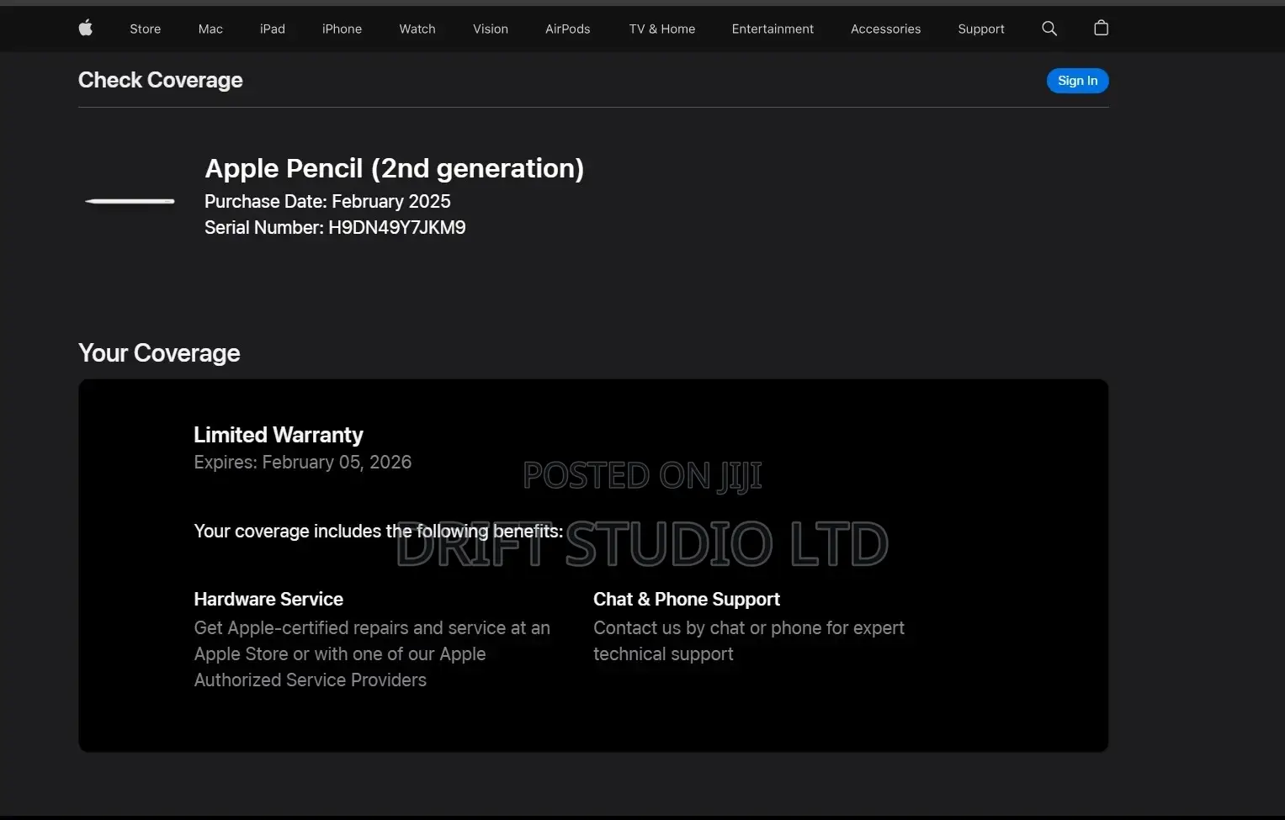Image resolution: width=1285 pixels, height=820 pixels.
Task: Open the TV & Home menu
Action: [x=662, y=29]
